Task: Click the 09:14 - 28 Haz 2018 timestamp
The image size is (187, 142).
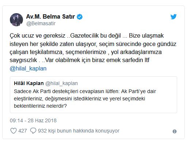Action: click(x=33, y=120)
